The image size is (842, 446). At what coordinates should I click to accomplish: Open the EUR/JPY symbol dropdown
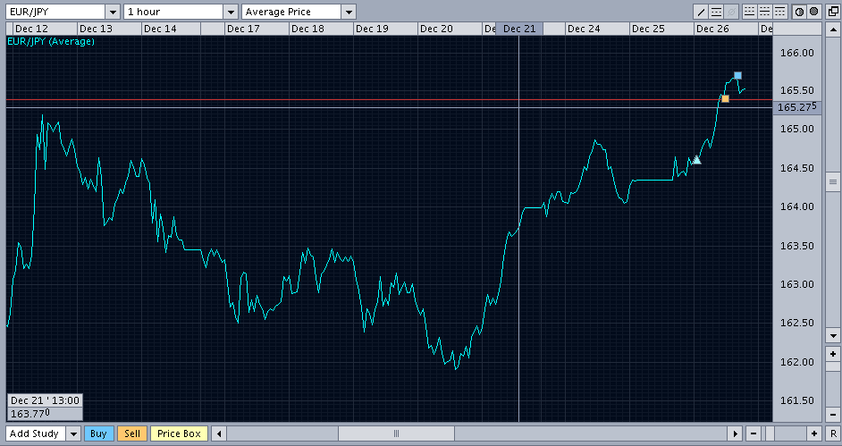(x=113, y=12)
